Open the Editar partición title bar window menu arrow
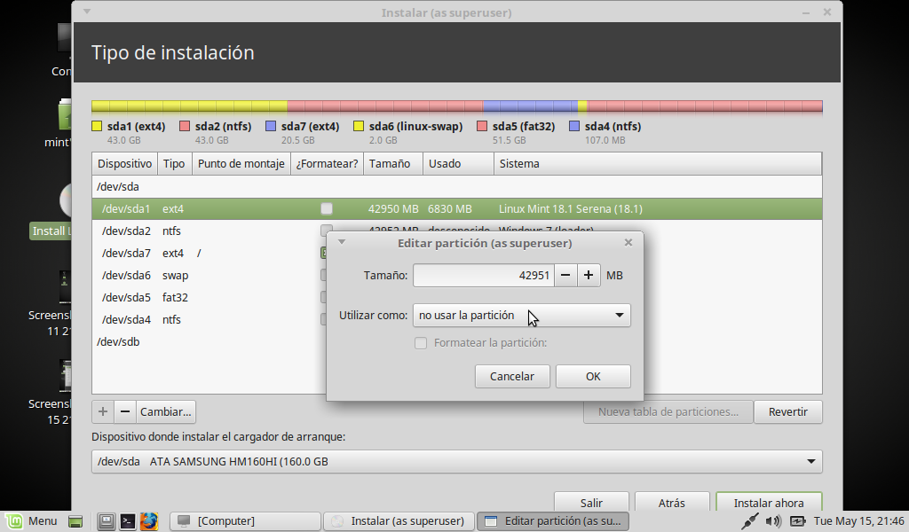Screen dimensions: 909x532 (x=342, y=242)
